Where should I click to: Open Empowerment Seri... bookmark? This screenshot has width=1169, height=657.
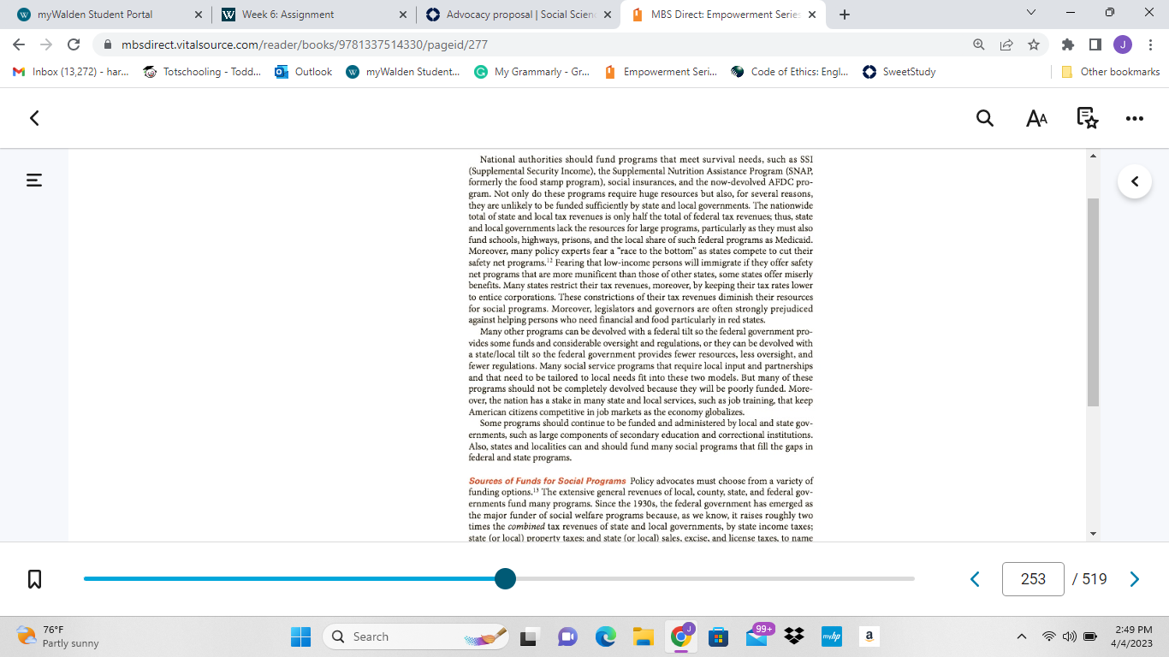(x=661, y=72)
